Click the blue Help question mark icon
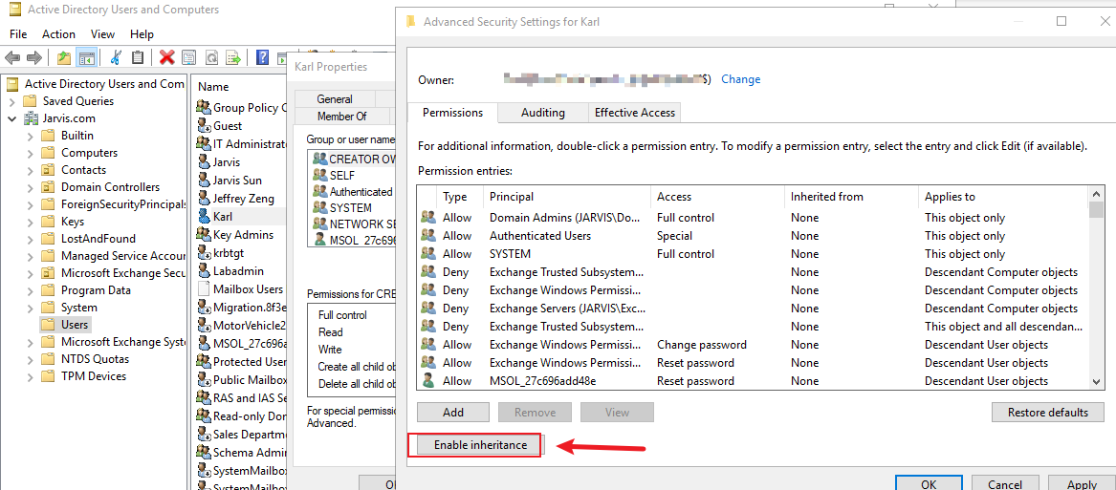The width and height of the screenshot is (1116, 490). (263, 57)
